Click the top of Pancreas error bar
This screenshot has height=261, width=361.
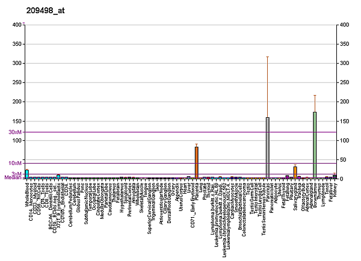(267, 57)
